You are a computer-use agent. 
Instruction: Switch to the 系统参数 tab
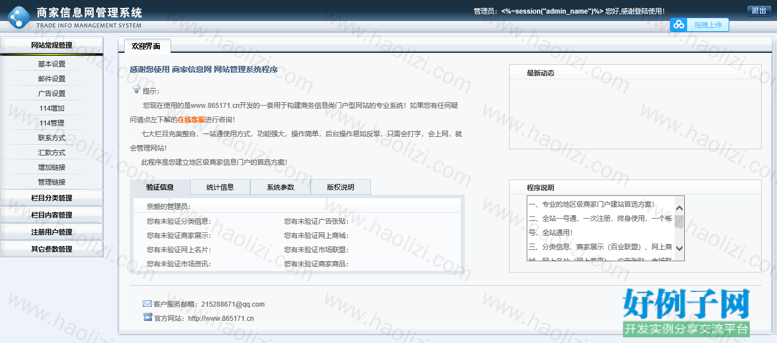[280, 187]
